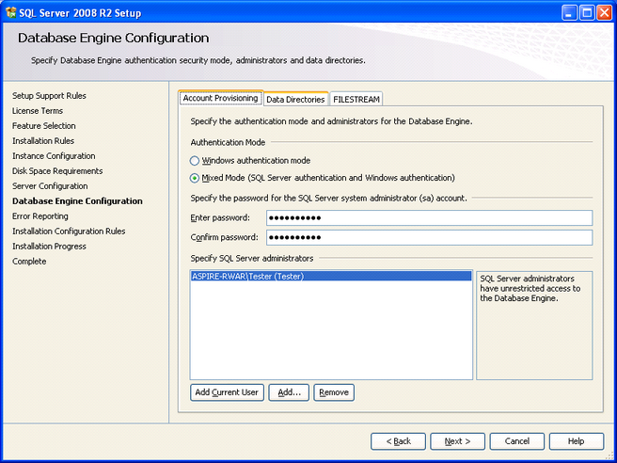Click the Server Configuration step in sidebar
The height and width of the screenshot is (463, 617).
click(50, 186)
